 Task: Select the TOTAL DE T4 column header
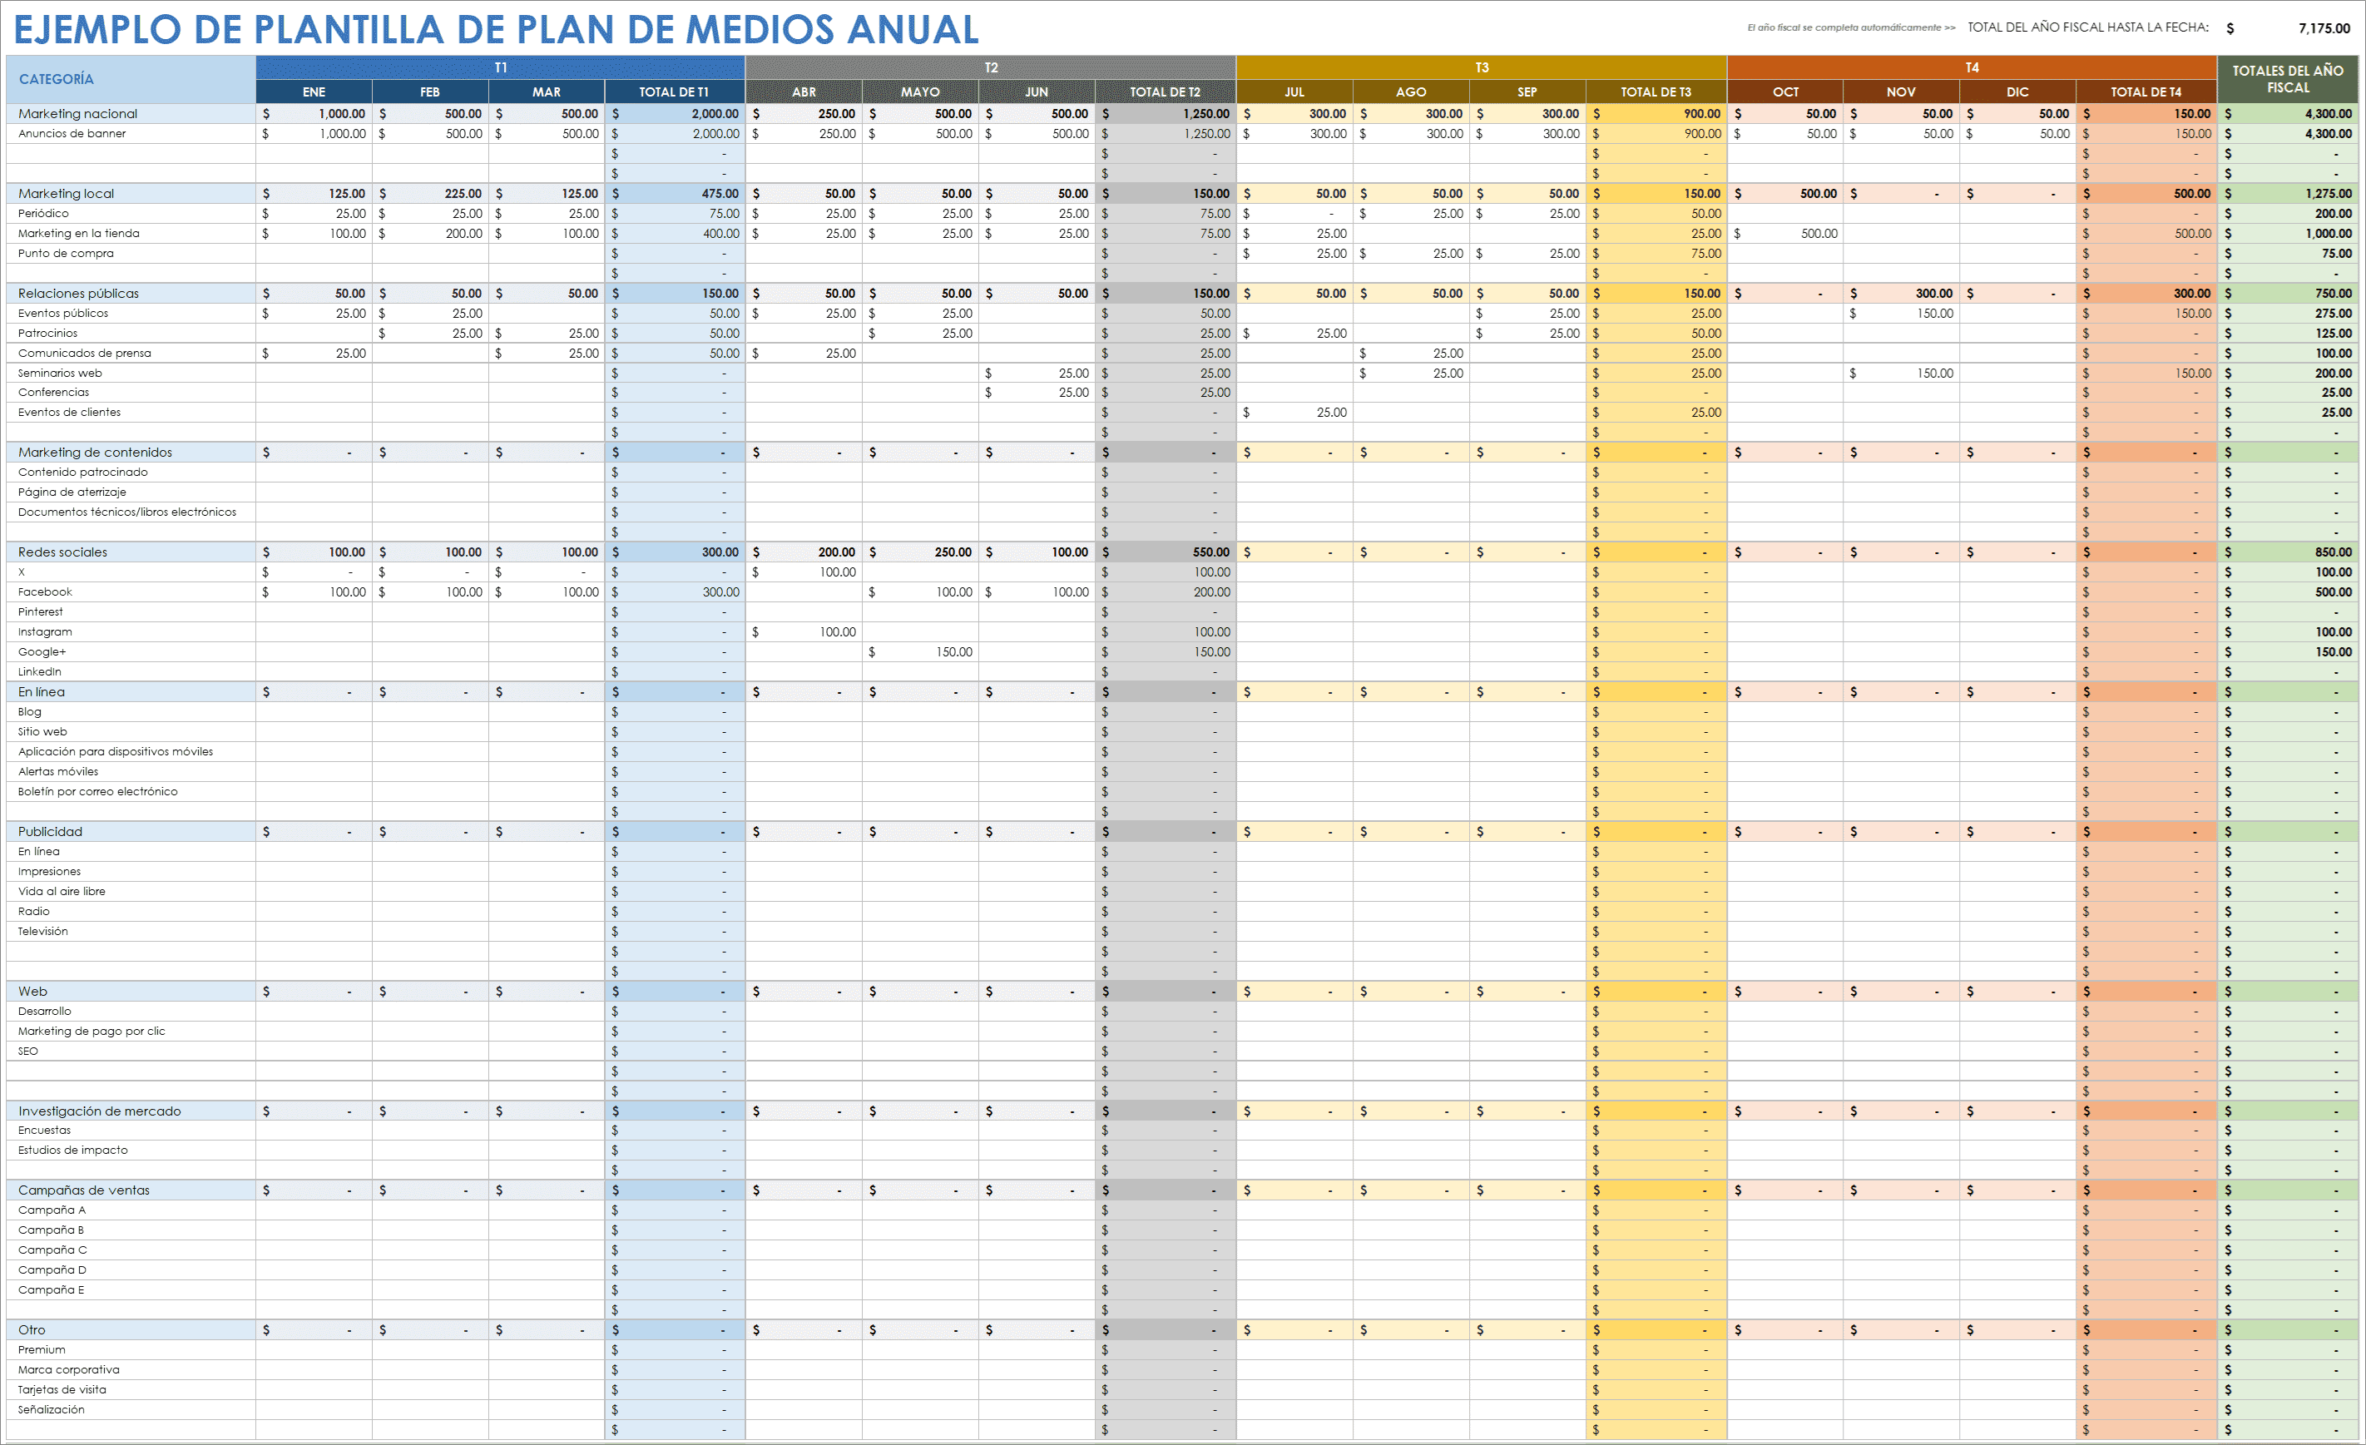coord(2146,92)
